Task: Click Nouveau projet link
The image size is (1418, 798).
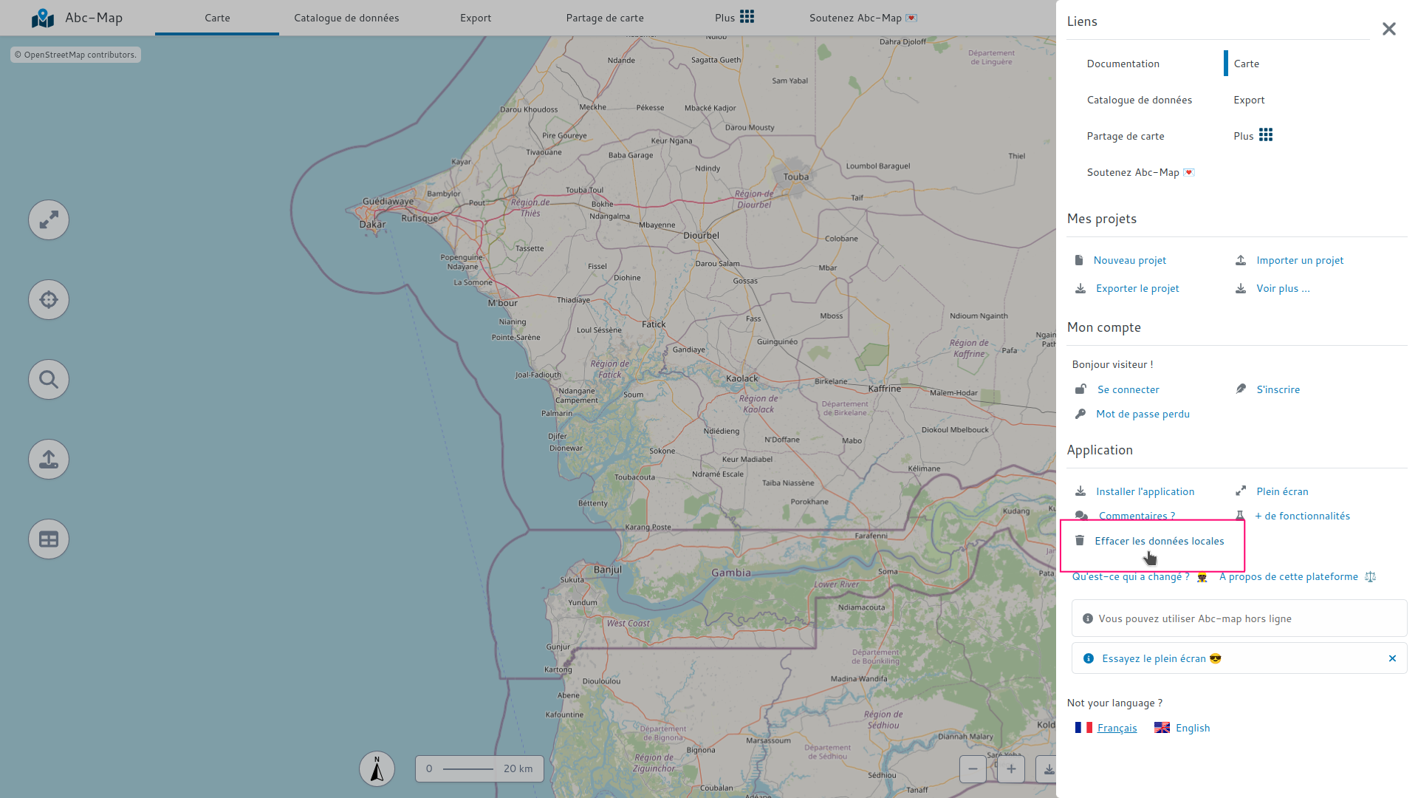Action: pyautogui.click(x=1129, y=261)
